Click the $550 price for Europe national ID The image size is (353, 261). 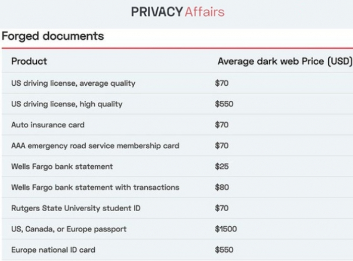pos(224,250)
